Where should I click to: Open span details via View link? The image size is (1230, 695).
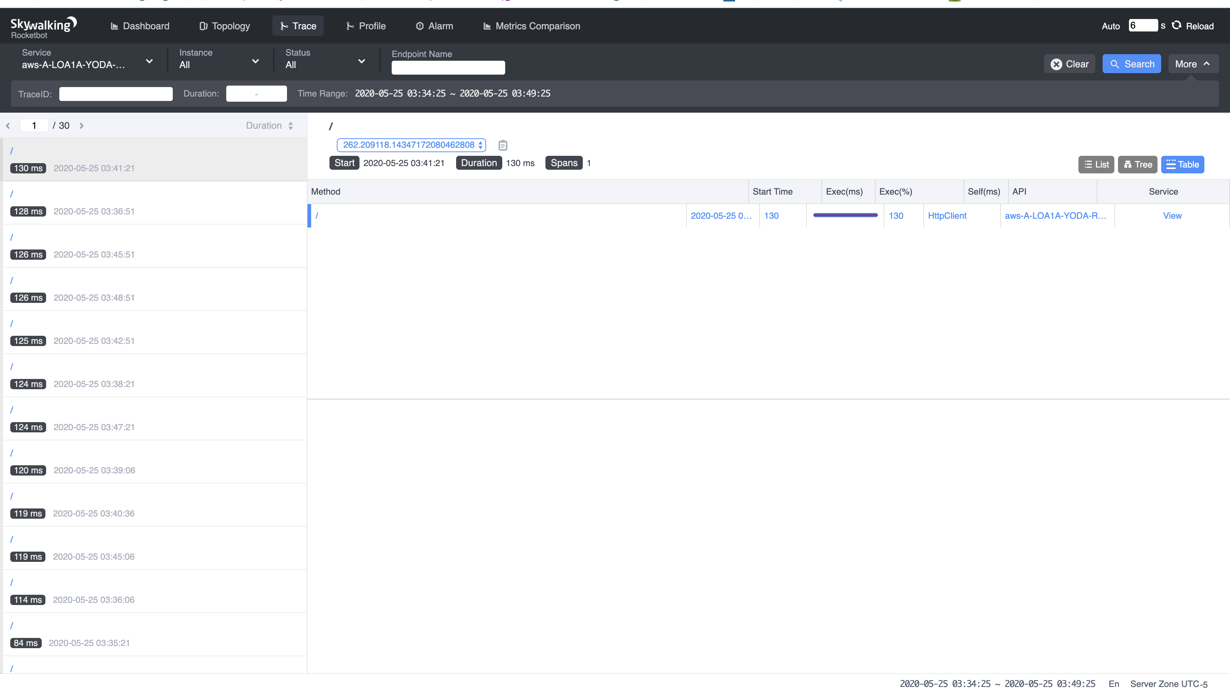tap(1172, 215)
